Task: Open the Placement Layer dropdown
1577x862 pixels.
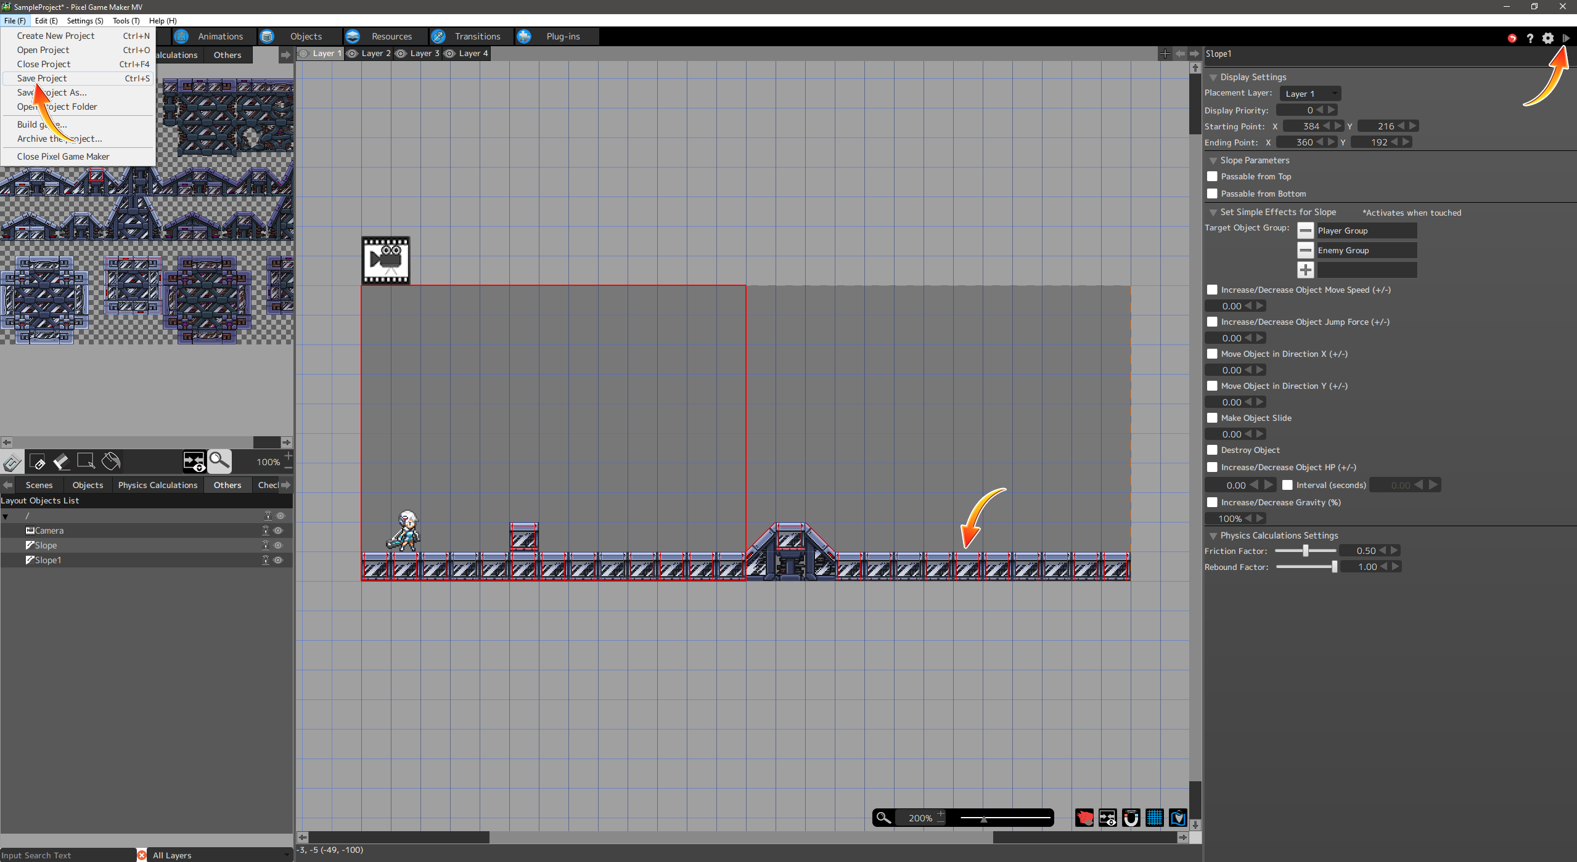Action: (1310, 94)
